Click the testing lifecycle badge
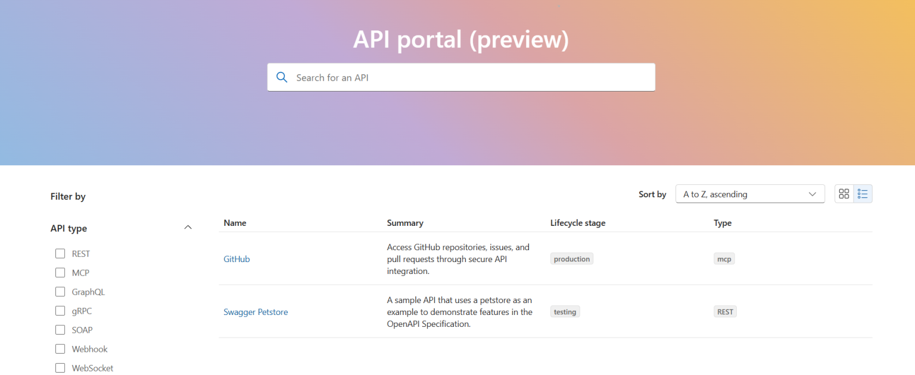915x375 pixels. click(565, 311)
